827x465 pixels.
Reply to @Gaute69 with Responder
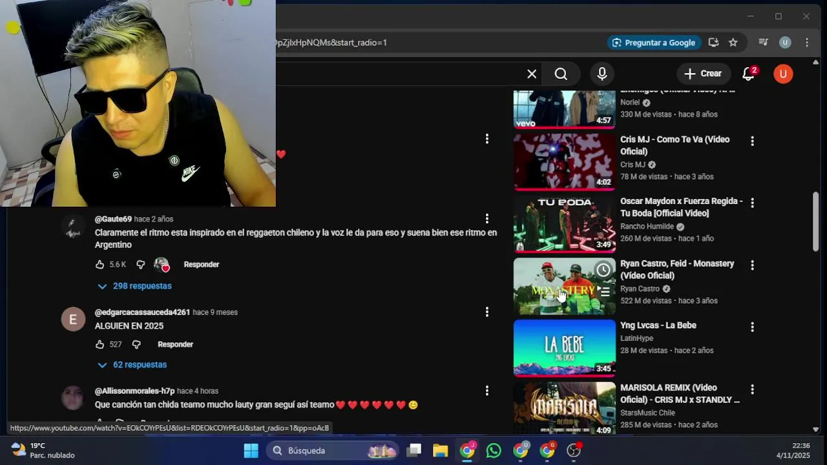pos(202,265)
